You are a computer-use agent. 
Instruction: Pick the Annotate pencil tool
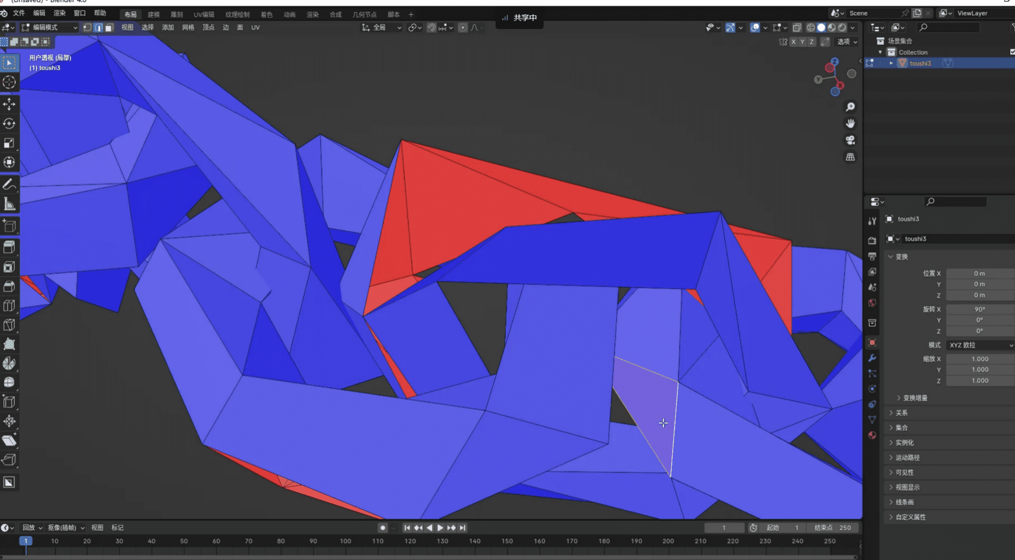[9, 184]
